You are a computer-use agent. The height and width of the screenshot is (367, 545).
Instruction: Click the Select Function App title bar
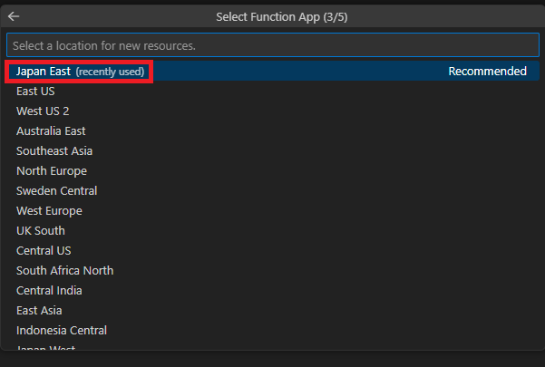tap(272, 16)
